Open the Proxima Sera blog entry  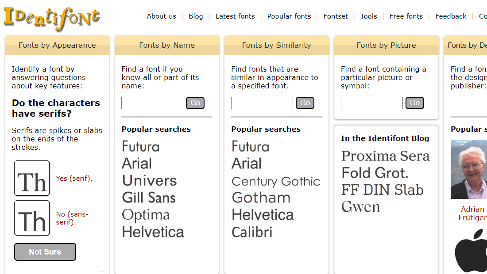pos(386,156)
